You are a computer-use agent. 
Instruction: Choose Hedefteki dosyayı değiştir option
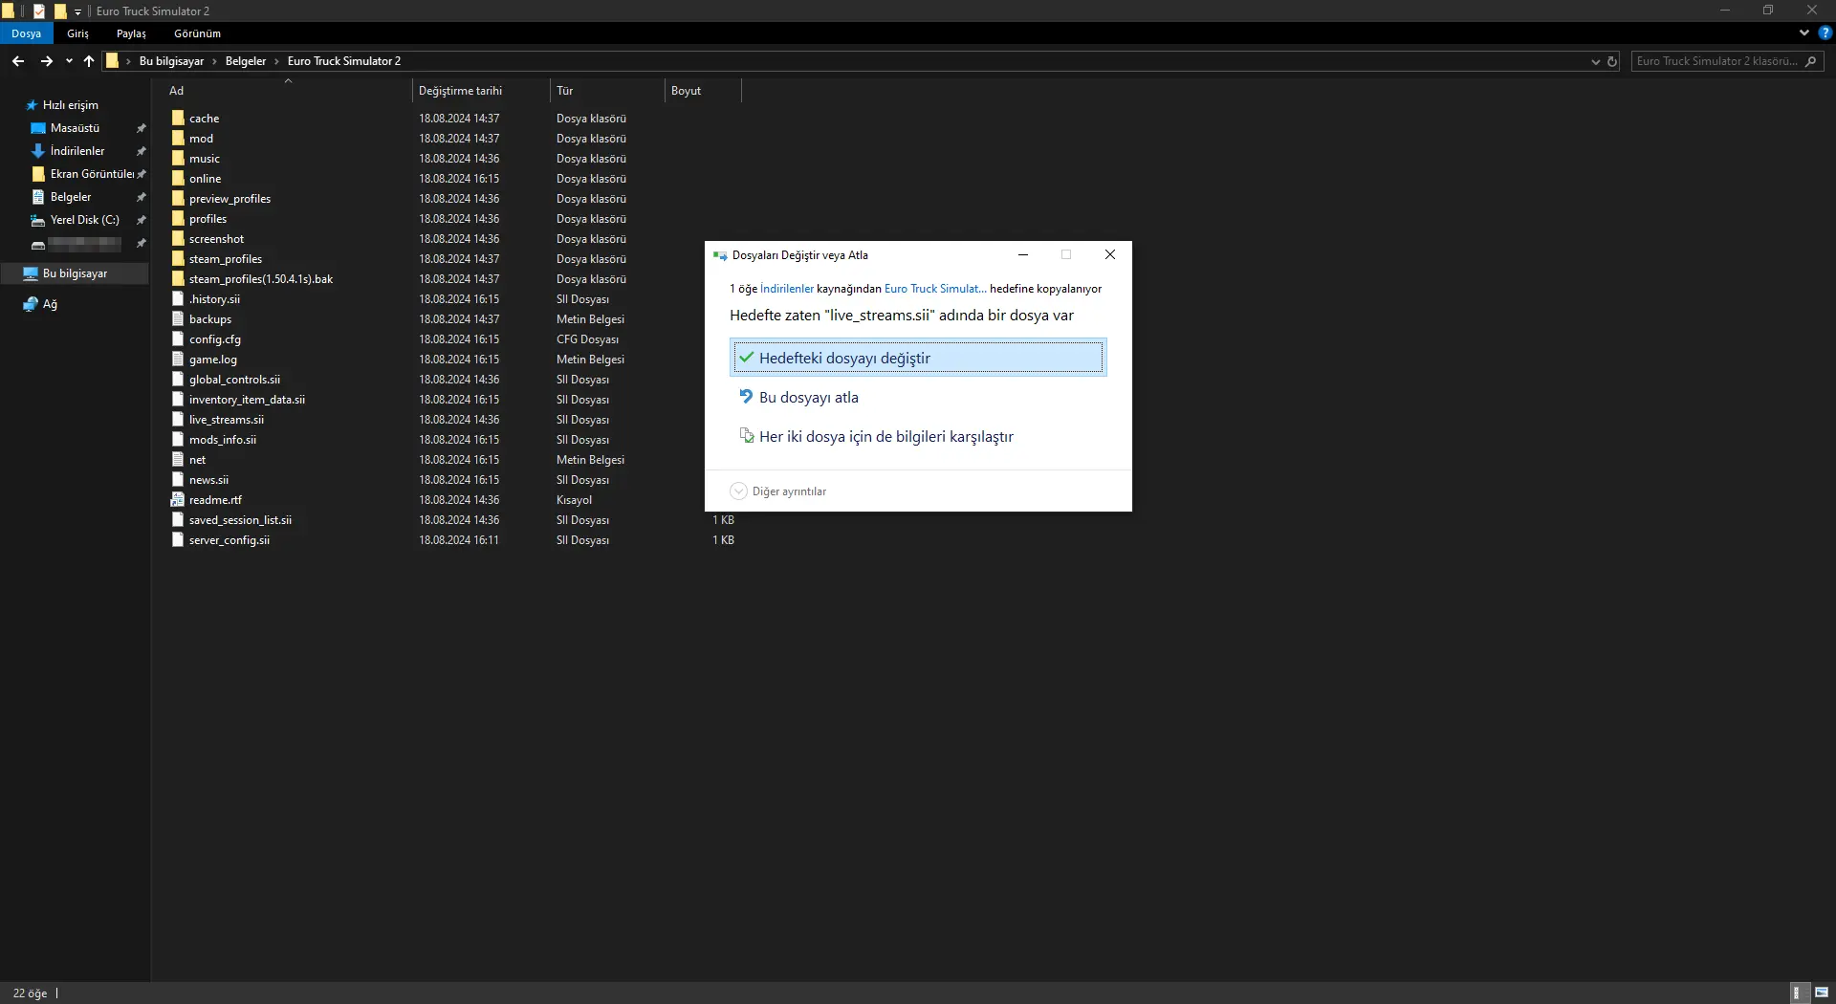tap(918, 358)
